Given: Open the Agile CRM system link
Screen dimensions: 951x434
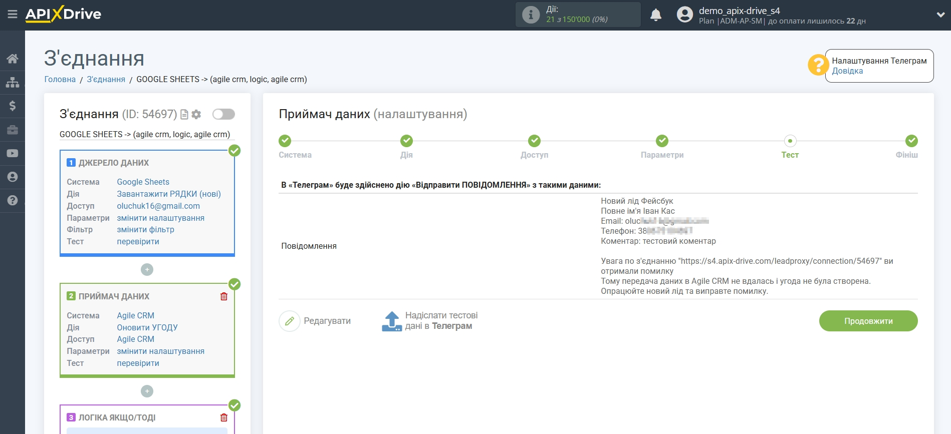Looking at the screenshot, I should (135, 315).
